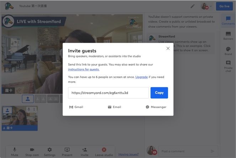Leave the studio
The height and width of the screenshot is (158, 236).
(x=104, y=152)
